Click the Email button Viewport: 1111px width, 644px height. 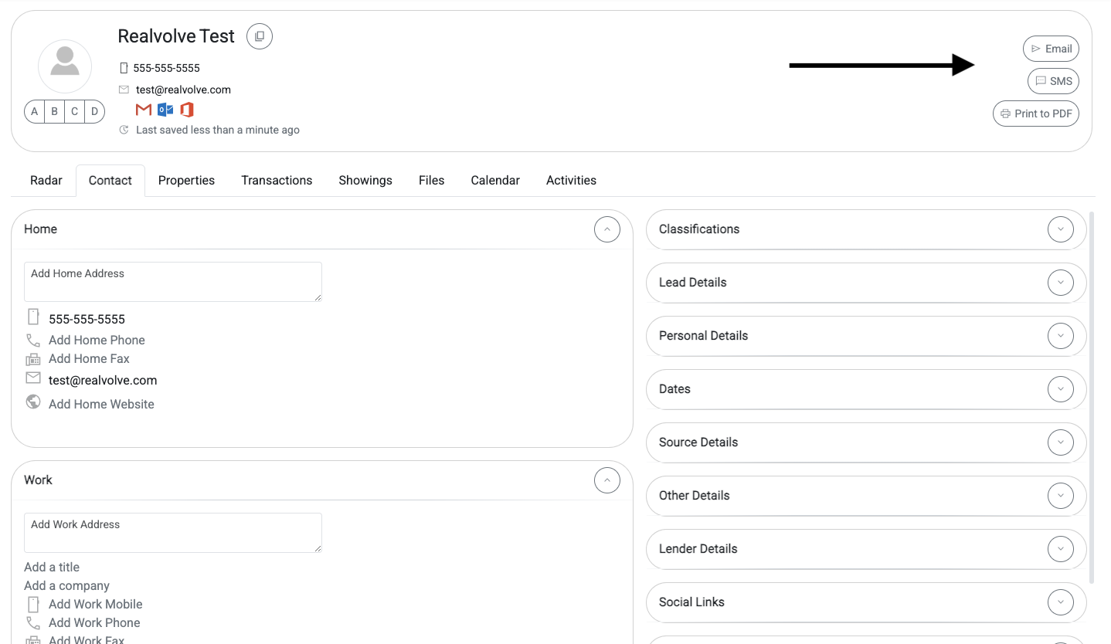tap(1051, 49)
